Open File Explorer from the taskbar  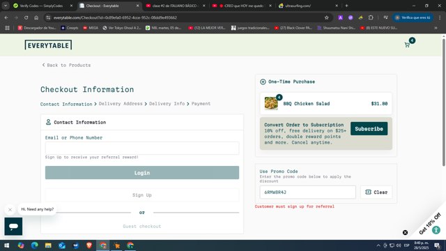pyautogui.click(x=48, y=245)
